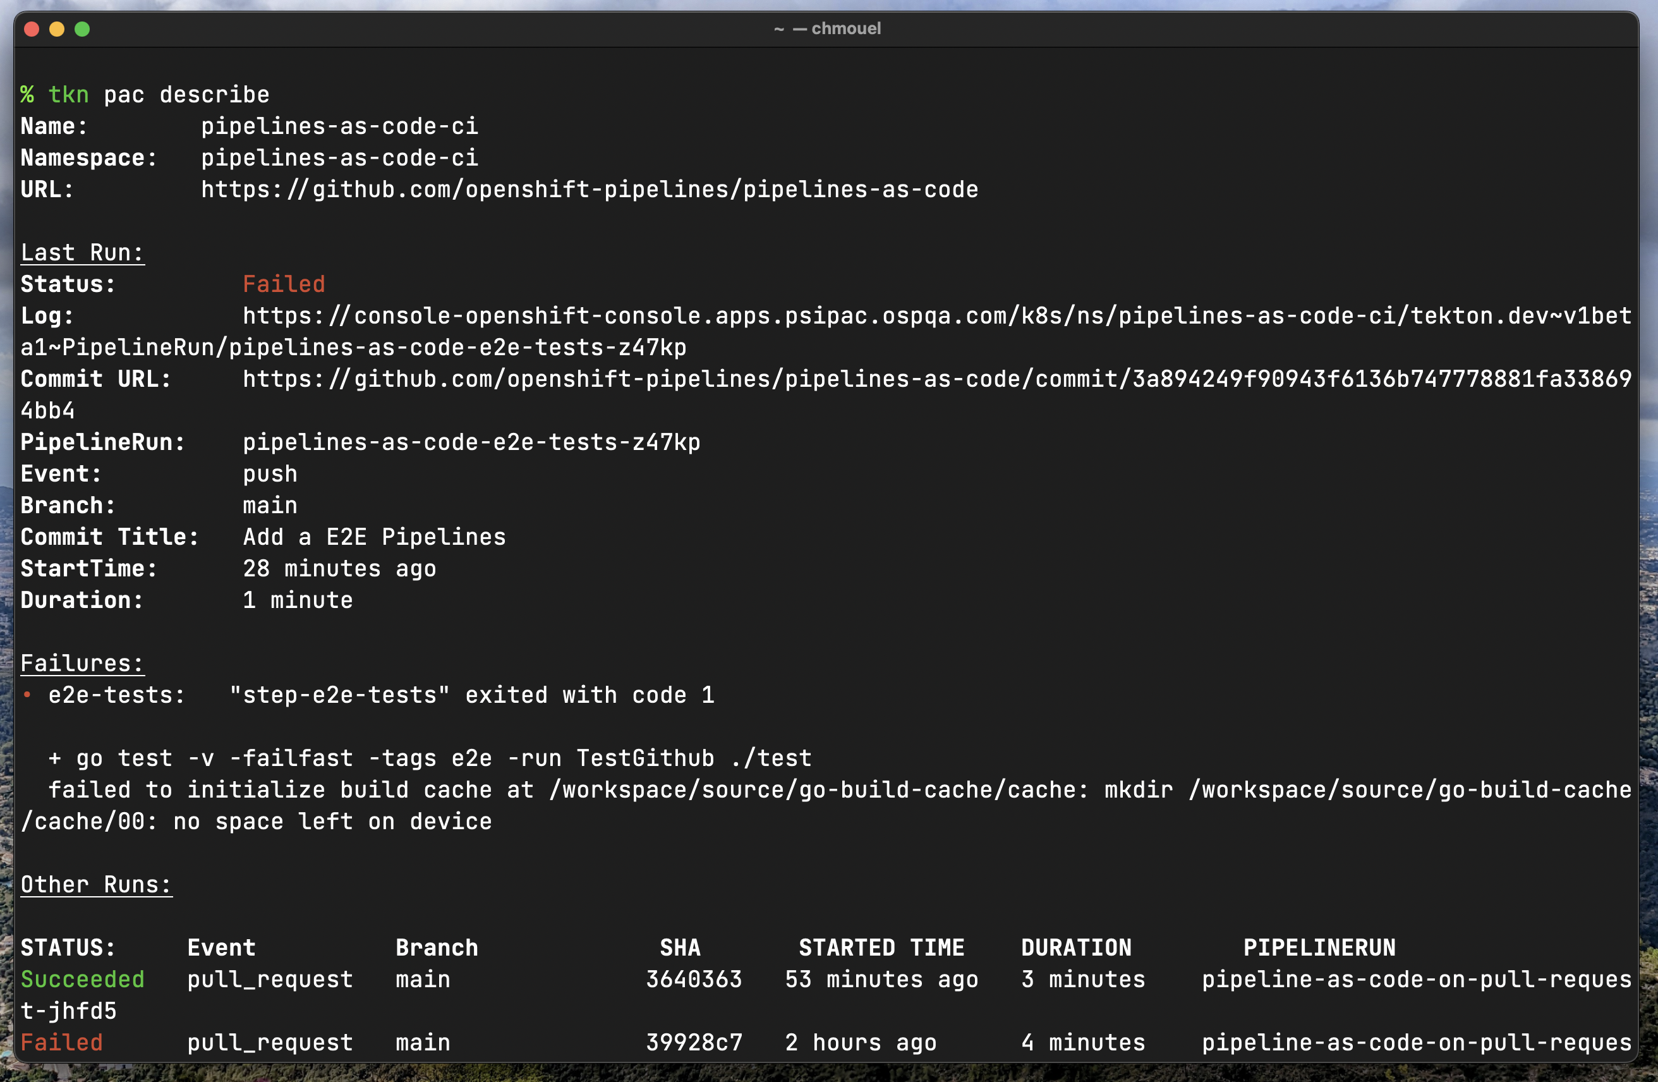
Task: Click the 'tkn' command word in prompt
Action: coord(68,95)
